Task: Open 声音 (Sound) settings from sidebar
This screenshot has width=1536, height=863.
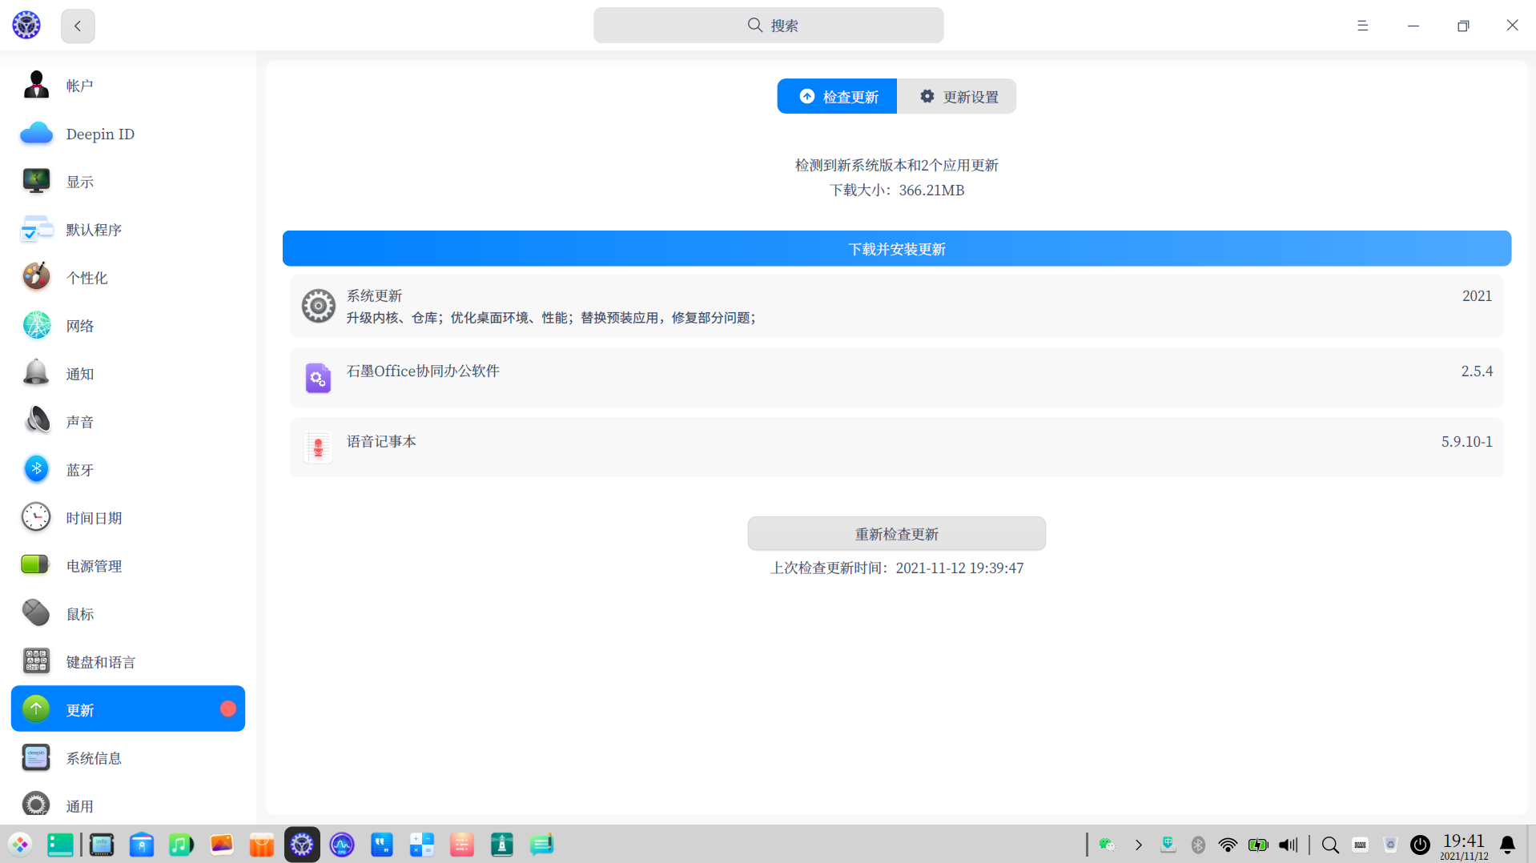Action: [x=36, y=421]
